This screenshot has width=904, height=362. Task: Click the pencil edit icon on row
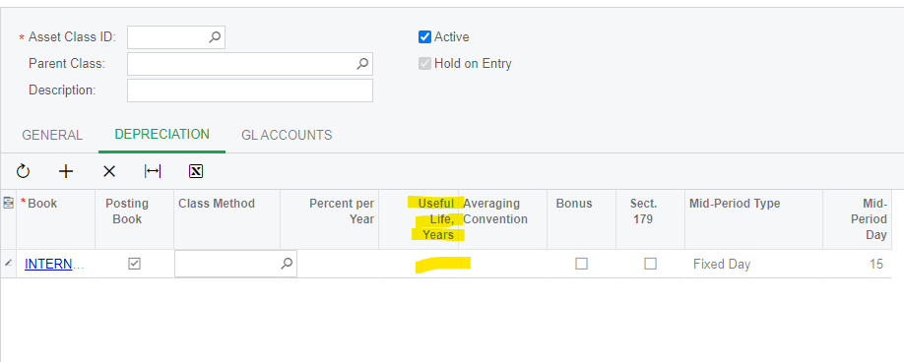(8, 264)
